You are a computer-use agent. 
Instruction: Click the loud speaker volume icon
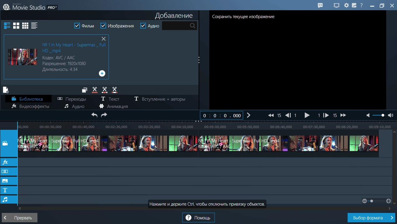tap(391, 116)
